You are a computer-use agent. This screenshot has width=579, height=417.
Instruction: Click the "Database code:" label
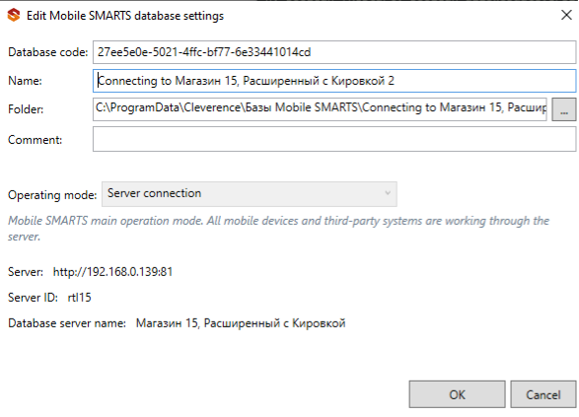pyautogui.click(x=48, y=52)
